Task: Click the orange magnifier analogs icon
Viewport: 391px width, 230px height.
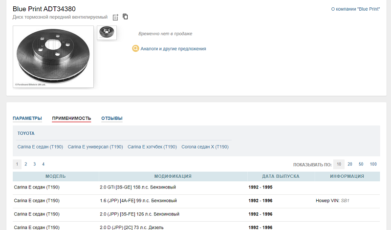Action: [136, 48]
